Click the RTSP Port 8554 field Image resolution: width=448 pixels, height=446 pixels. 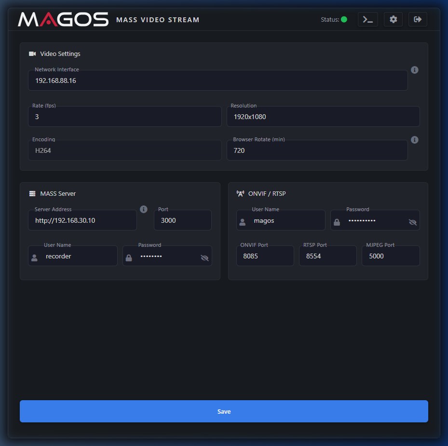(328, 256)
